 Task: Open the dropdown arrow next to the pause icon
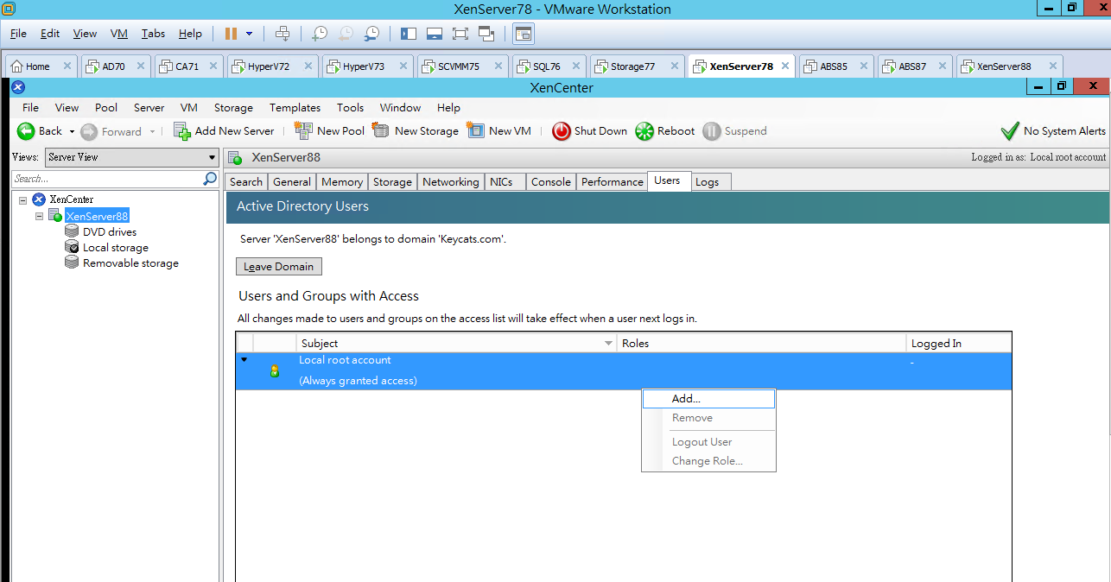[250, 34]
